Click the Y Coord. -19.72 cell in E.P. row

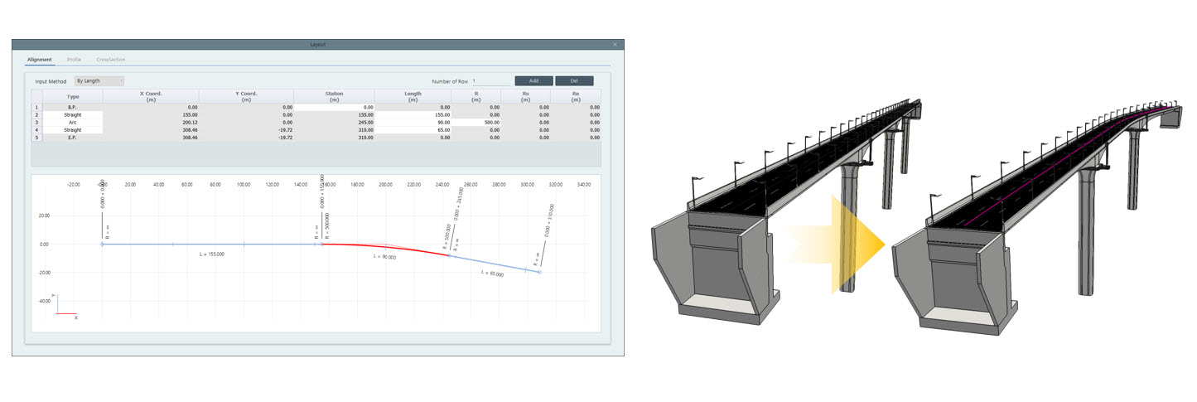click(247, 137)
